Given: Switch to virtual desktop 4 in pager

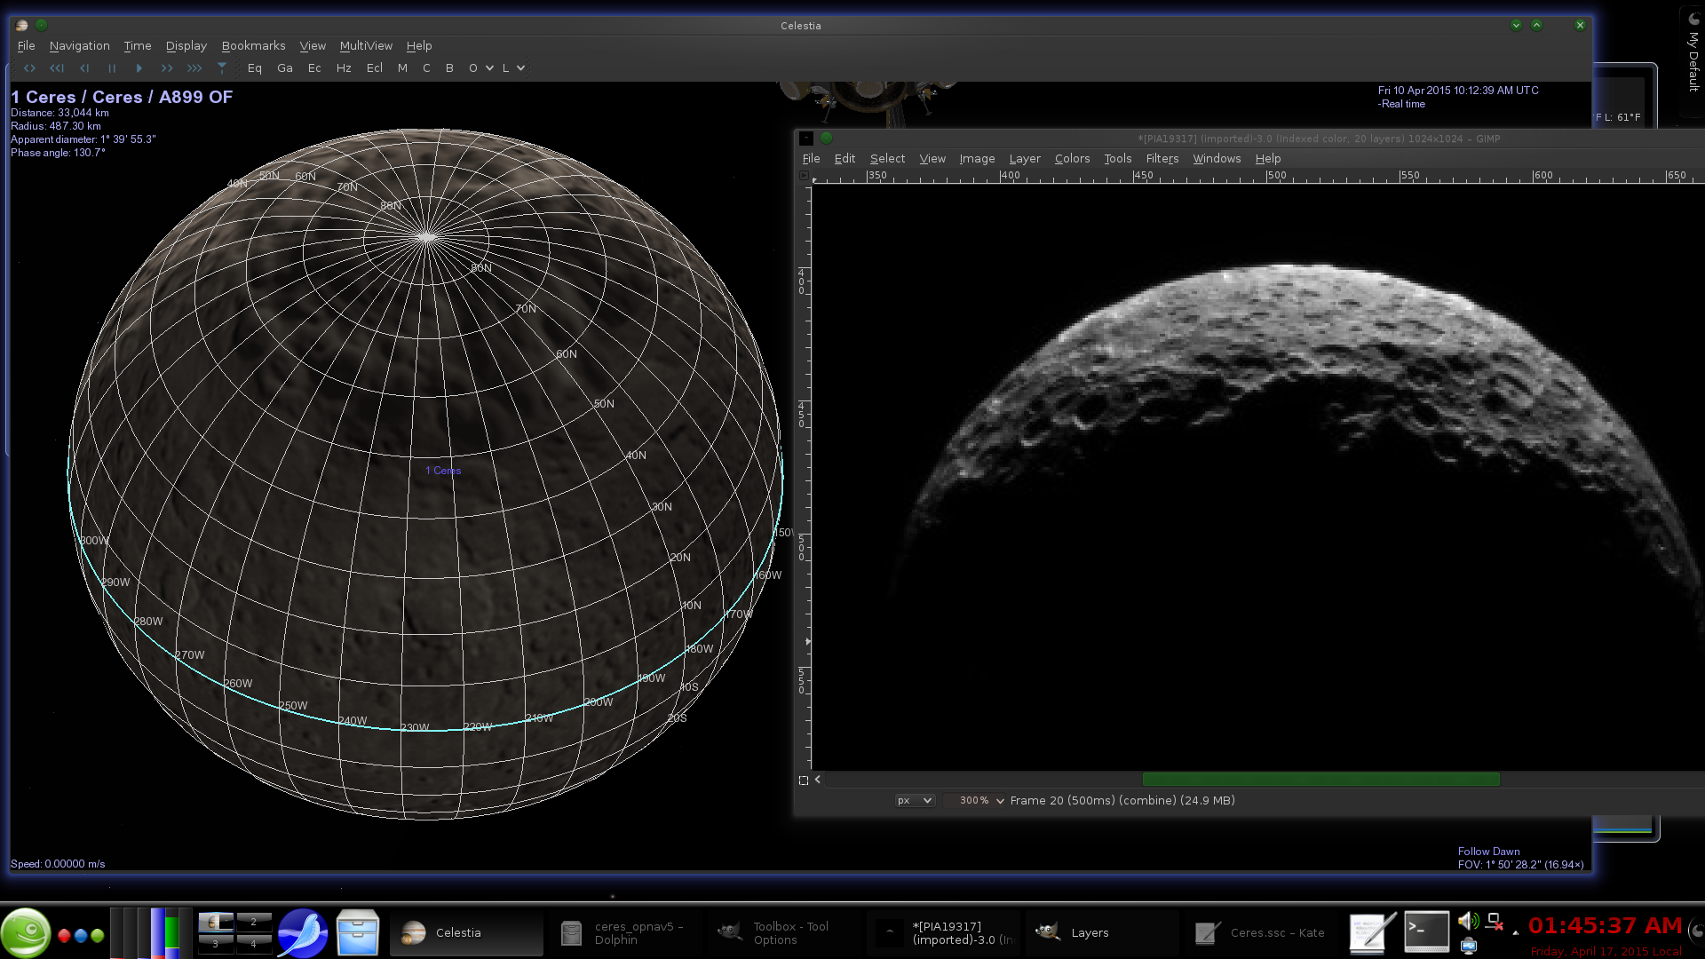Looking at the screenshot, I should (x=254, y=944).
